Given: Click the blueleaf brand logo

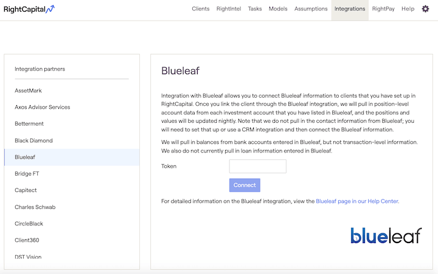Looking at the screenshot, I should click(x=386, y=236).
